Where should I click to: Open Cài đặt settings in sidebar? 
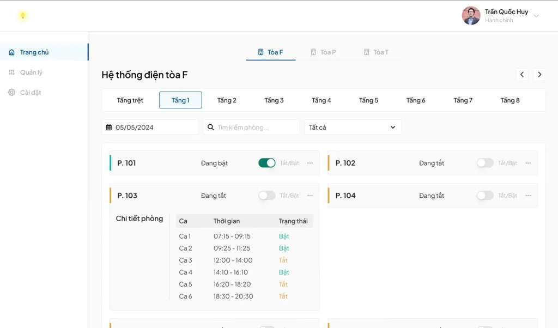click(31, 93)
